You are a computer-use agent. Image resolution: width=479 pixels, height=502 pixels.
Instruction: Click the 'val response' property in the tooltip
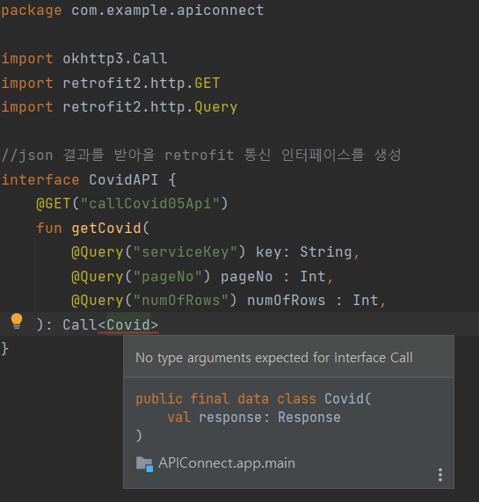[x=214, y=418]
